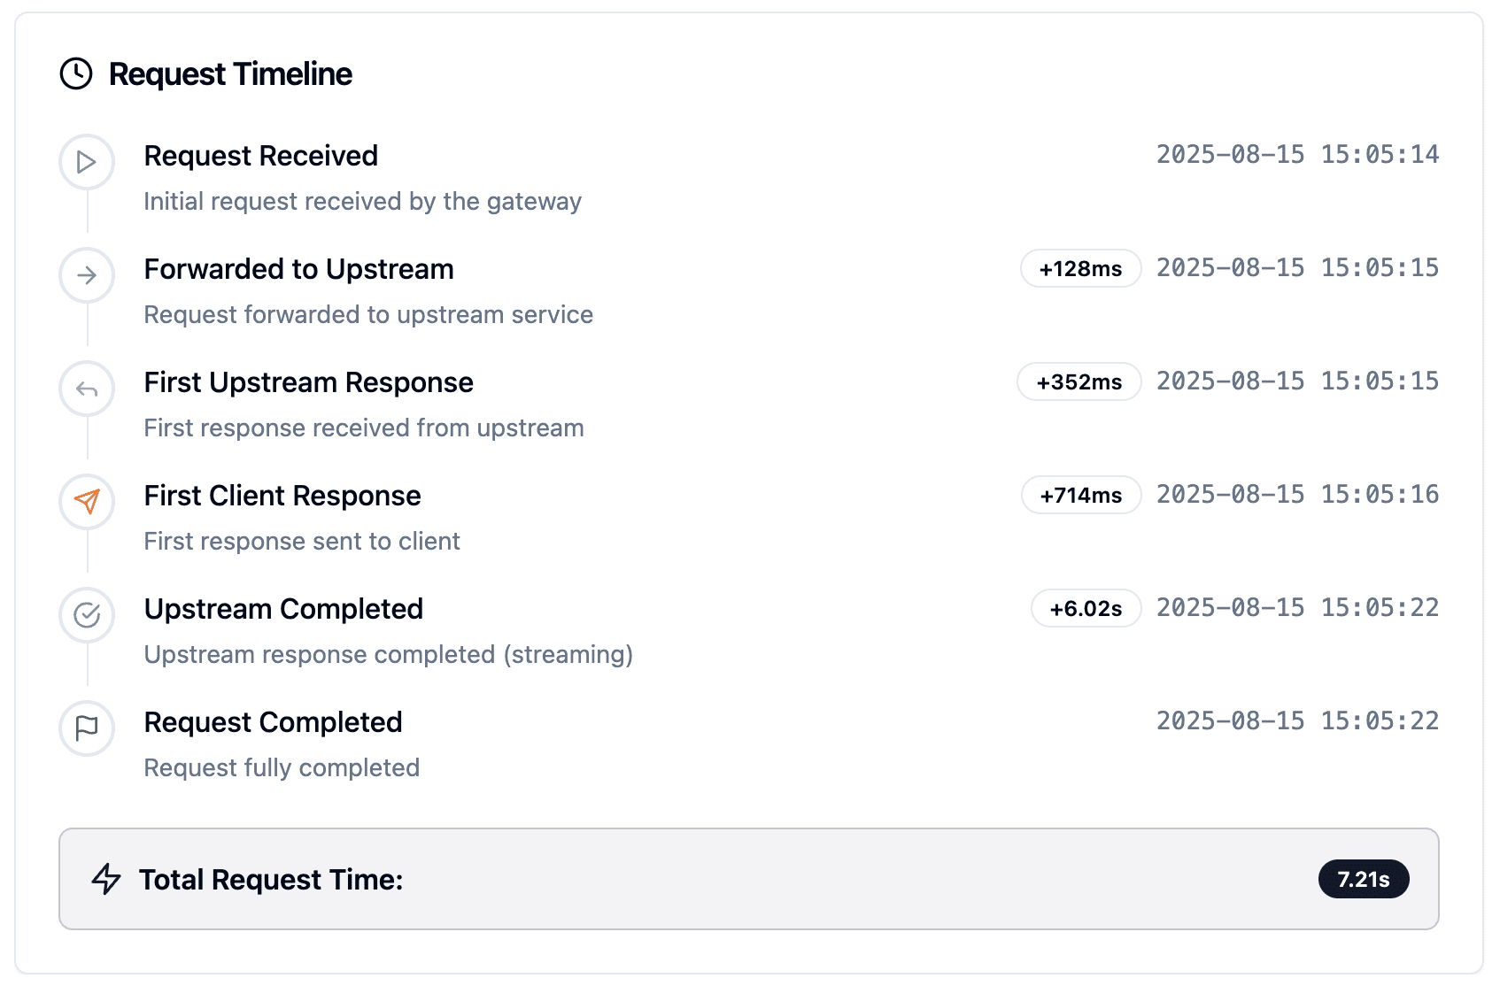Click the play icon for Request Received
The image size is (1500, 986).
click(87, 162)
